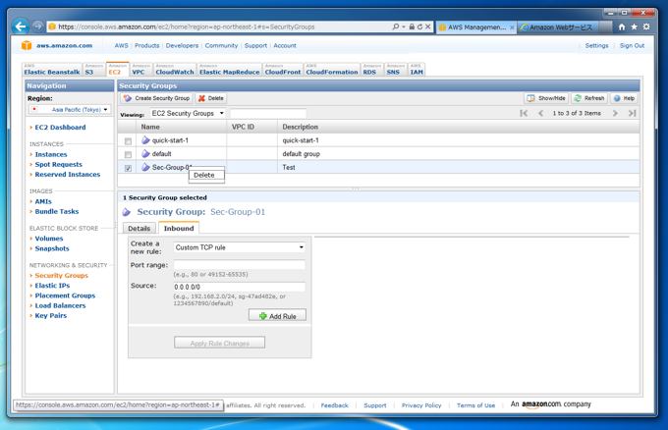This screenshot has height=430, width=668.
Task: Close the AWS Management browser tab
Action: pyautogui.click(x=512, y=27)
